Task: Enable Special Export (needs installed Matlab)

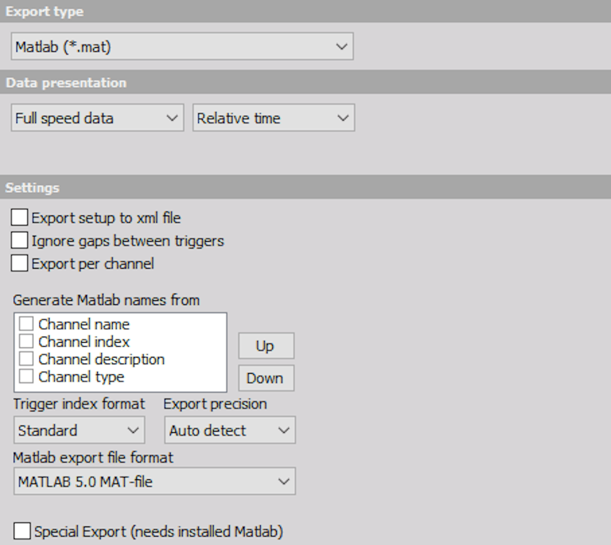Action: pos(22,531)
